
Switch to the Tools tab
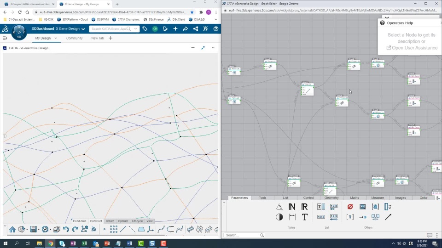point(262,197)
